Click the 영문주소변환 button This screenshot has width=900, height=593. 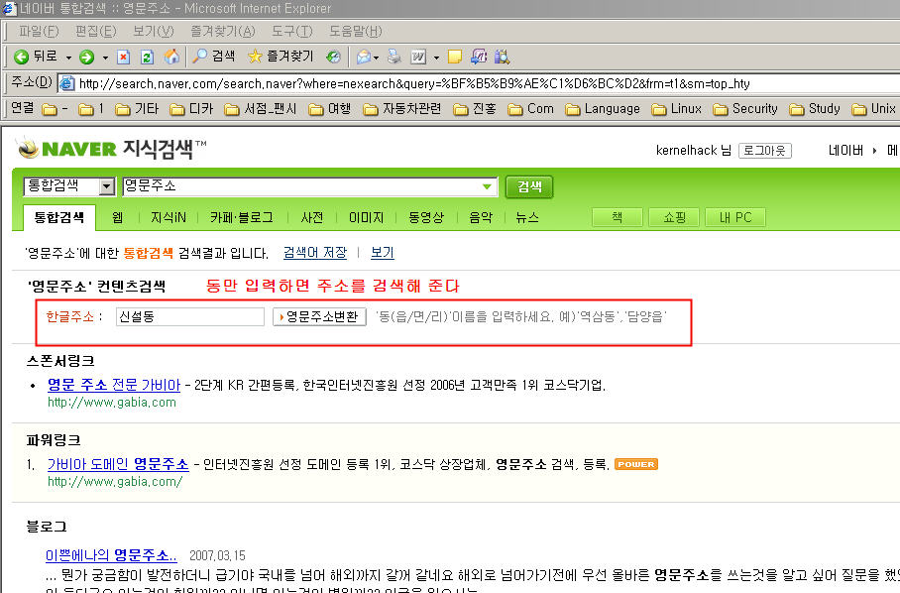[319, 317]
